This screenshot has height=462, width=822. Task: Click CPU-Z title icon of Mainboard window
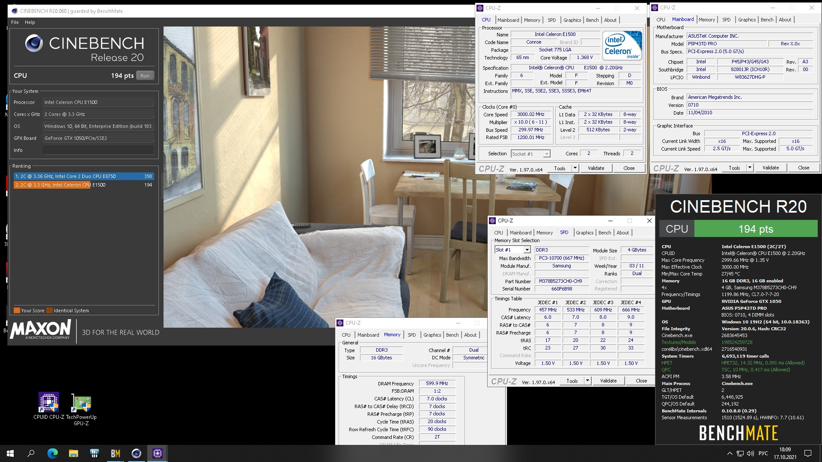click(655, 8)
